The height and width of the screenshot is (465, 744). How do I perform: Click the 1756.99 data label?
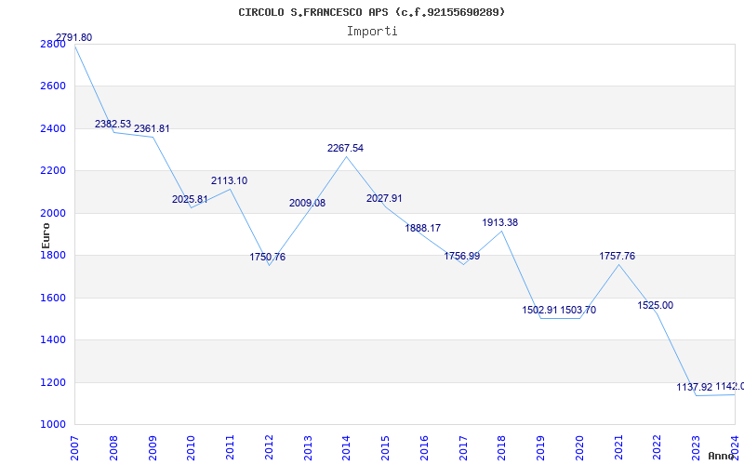coord(461,257)
